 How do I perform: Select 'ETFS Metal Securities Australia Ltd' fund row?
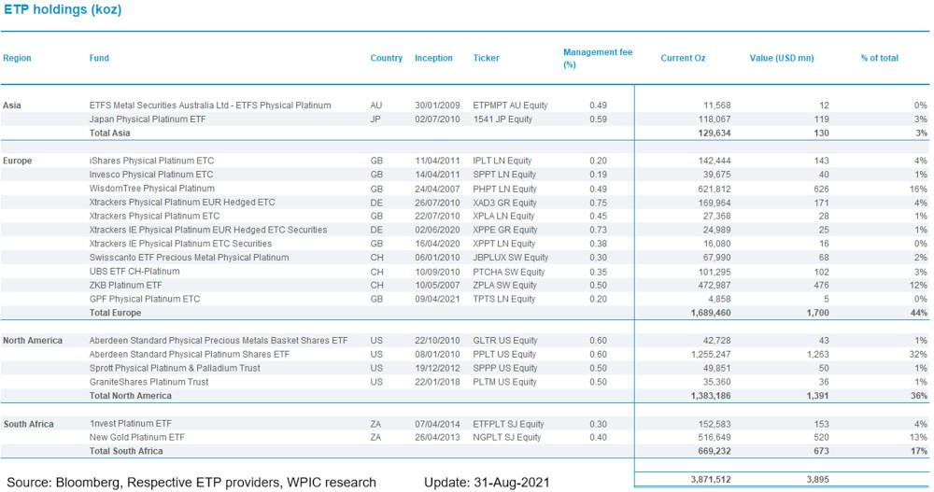464,105
